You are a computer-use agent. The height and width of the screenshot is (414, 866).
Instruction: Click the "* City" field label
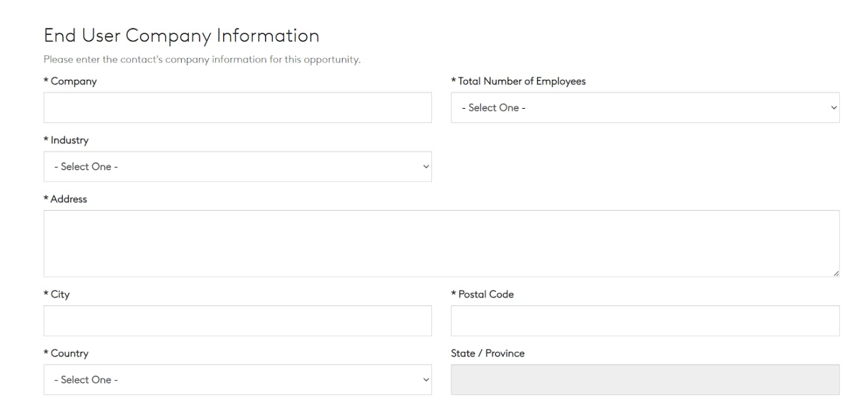57,295
